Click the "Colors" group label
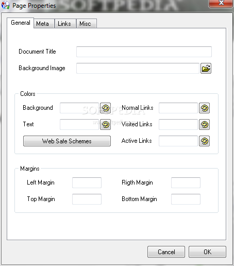The height and width of the screenshot is (266, 234). click(28, 94)
